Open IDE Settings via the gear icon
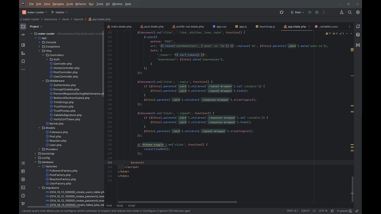Screen dimensions: 381x214 tap(358, 12)
